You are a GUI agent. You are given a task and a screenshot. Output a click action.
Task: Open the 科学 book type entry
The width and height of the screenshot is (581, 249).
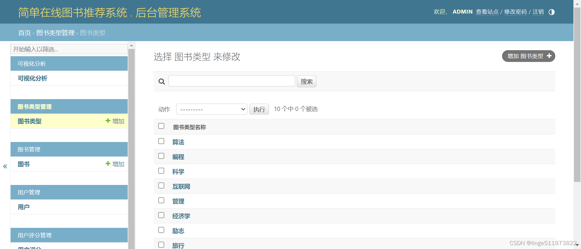point(178,172)
